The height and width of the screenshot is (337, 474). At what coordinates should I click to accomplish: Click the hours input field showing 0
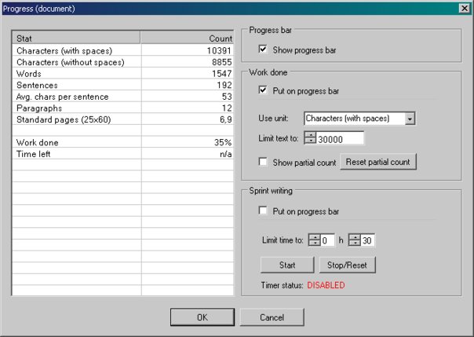coord(327,240)
